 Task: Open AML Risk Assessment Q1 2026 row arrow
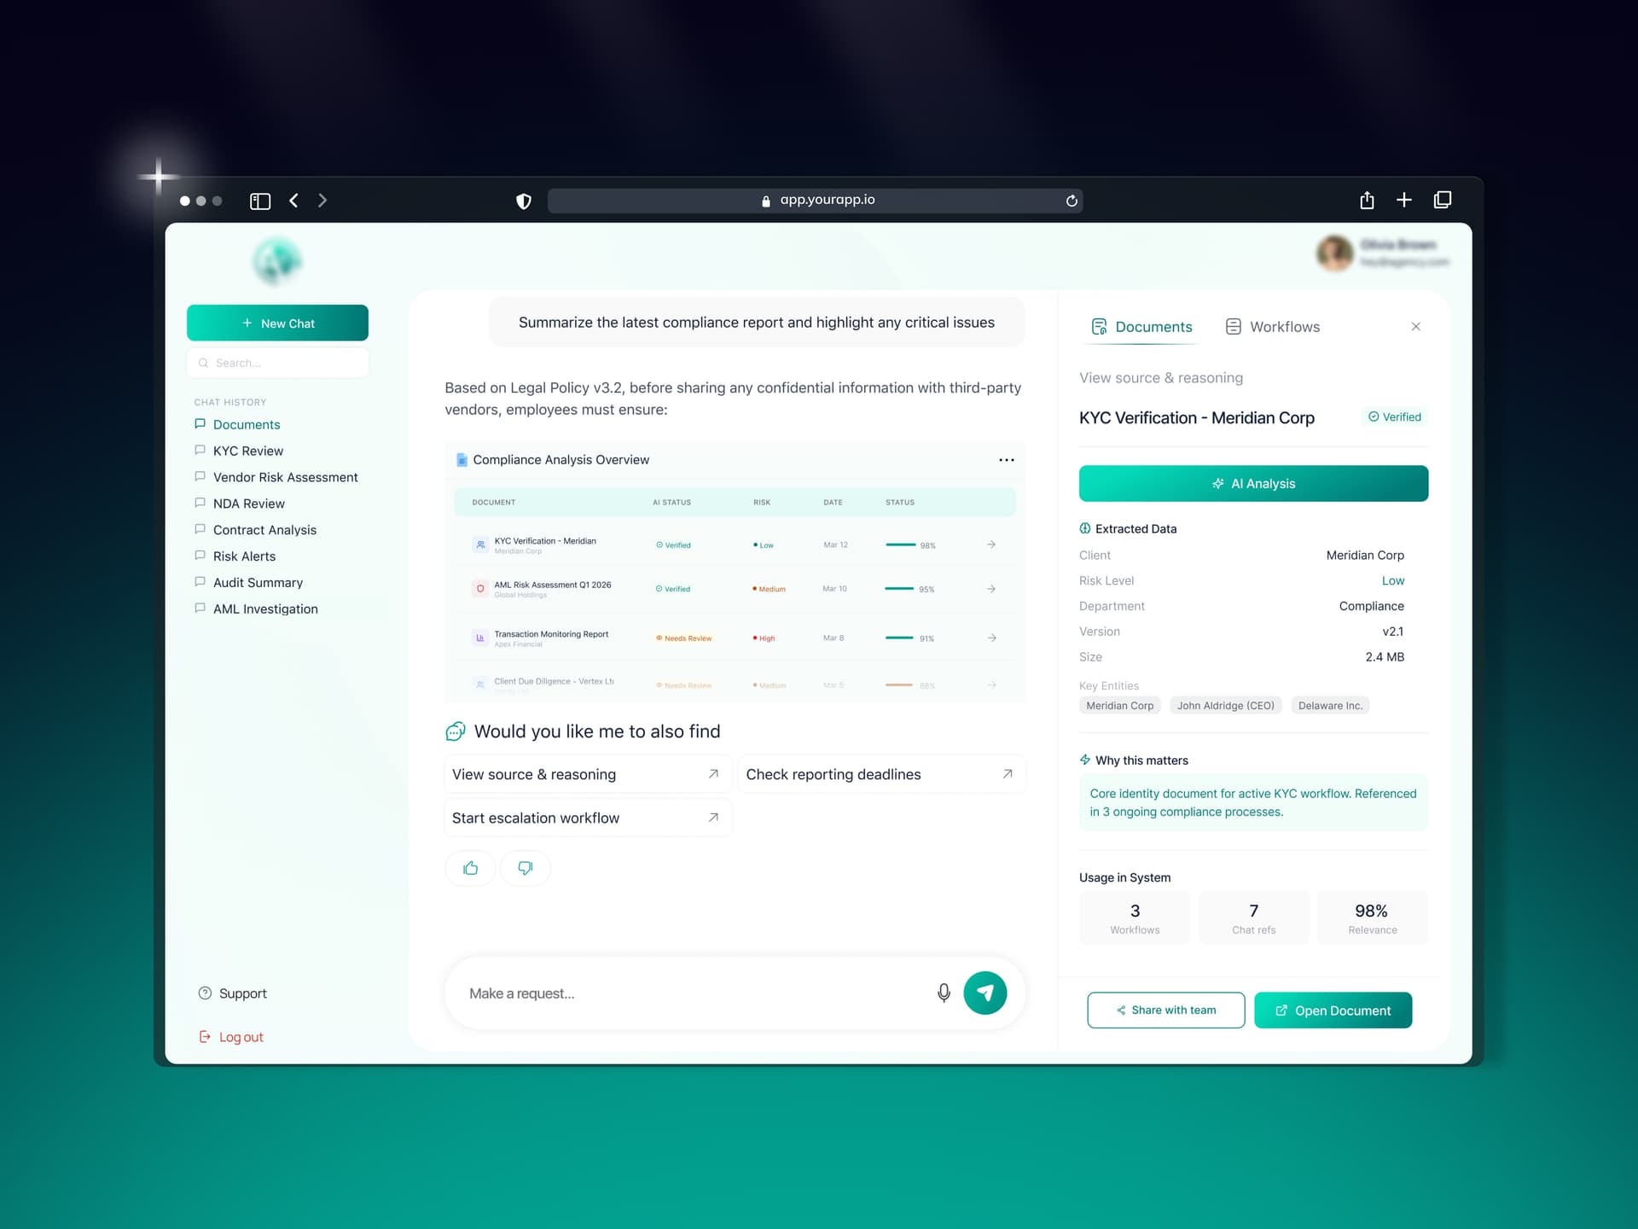coord(991,589)
